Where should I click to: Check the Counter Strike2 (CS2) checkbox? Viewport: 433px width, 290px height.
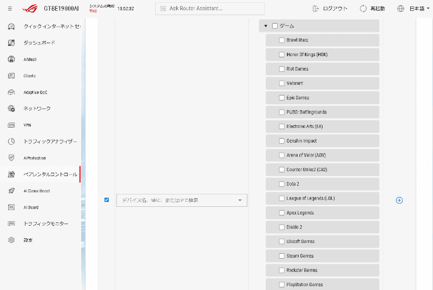281,170
